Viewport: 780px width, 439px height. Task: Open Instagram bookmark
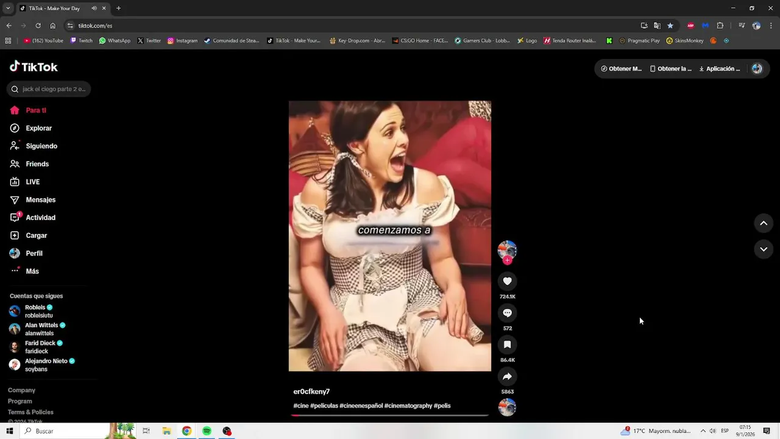pyautogui.click(x=182, y=41)
